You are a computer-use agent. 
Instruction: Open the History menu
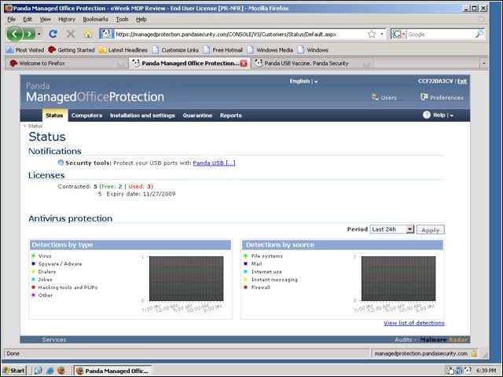(67, 19)
